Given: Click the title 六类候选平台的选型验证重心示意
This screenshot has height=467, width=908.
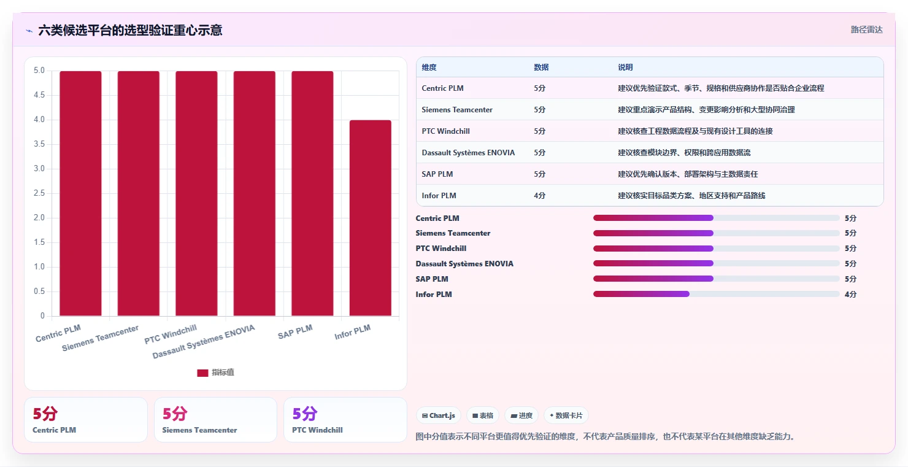Looking at the screenshot, I should pos(130,30).
